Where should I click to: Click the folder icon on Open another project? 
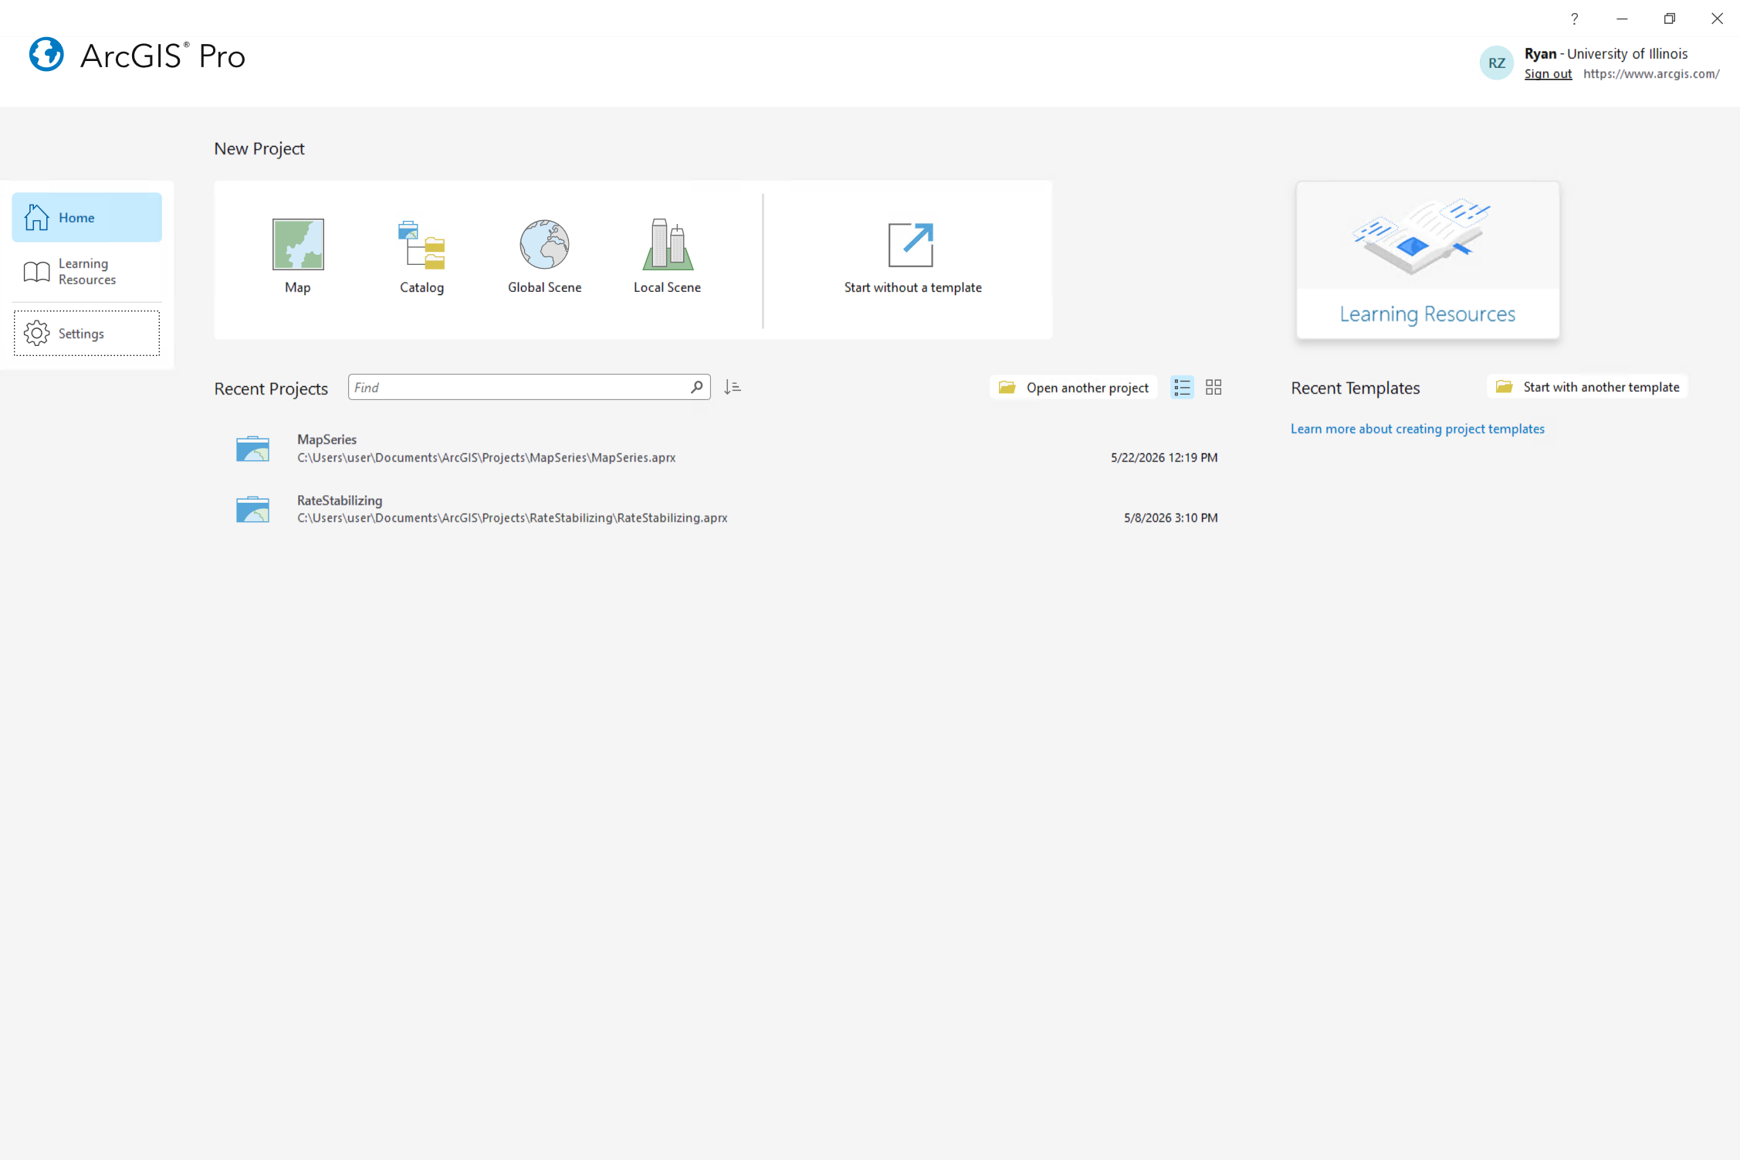(1007, 387)
